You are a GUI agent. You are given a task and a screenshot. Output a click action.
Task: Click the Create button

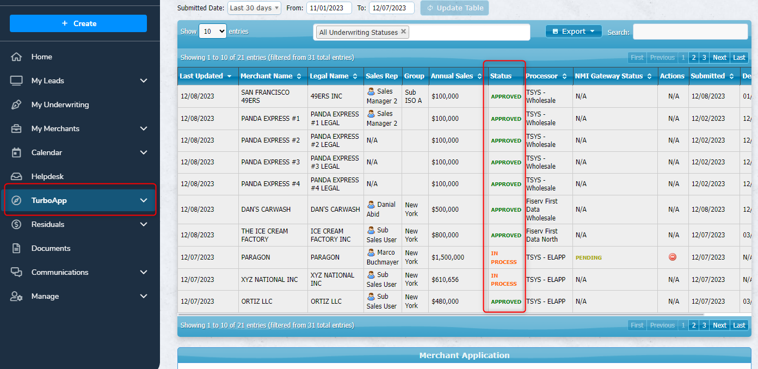point(78,23)
